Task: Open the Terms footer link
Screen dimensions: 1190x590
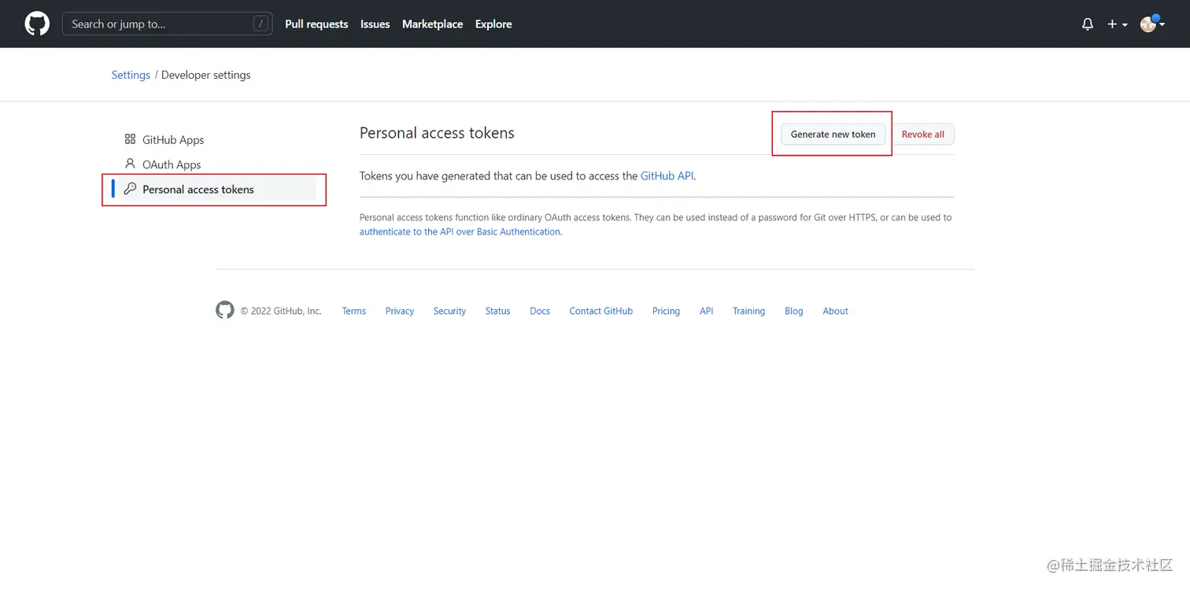Action: tap(354, 311)
